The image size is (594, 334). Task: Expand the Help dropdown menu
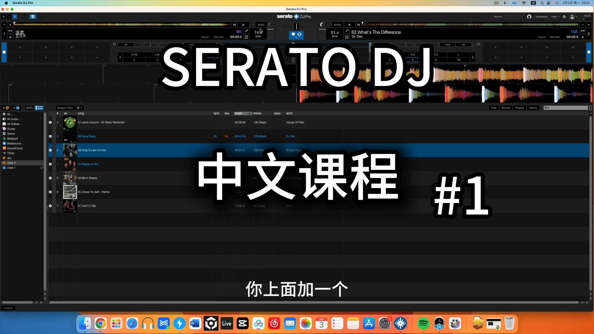pyautogui.click(x=555, y=17)
